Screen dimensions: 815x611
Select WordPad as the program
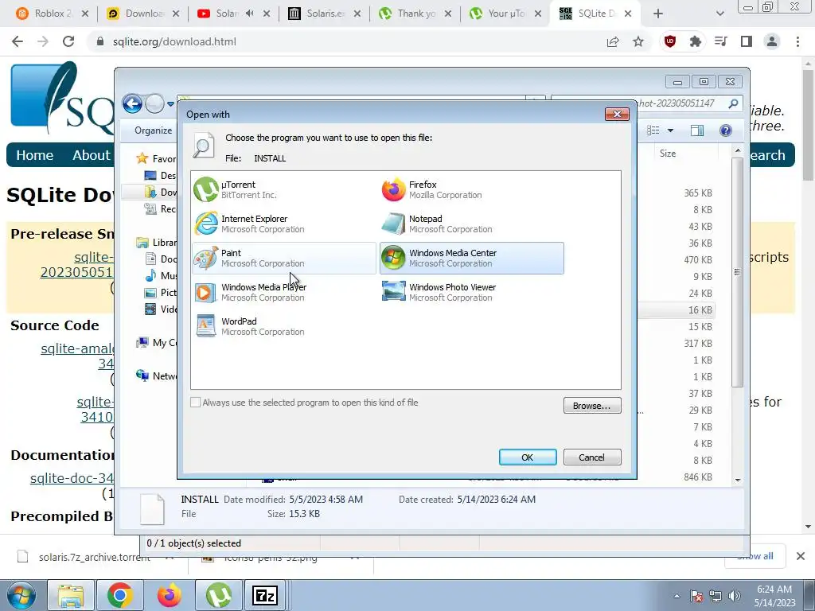coord(284,327)
